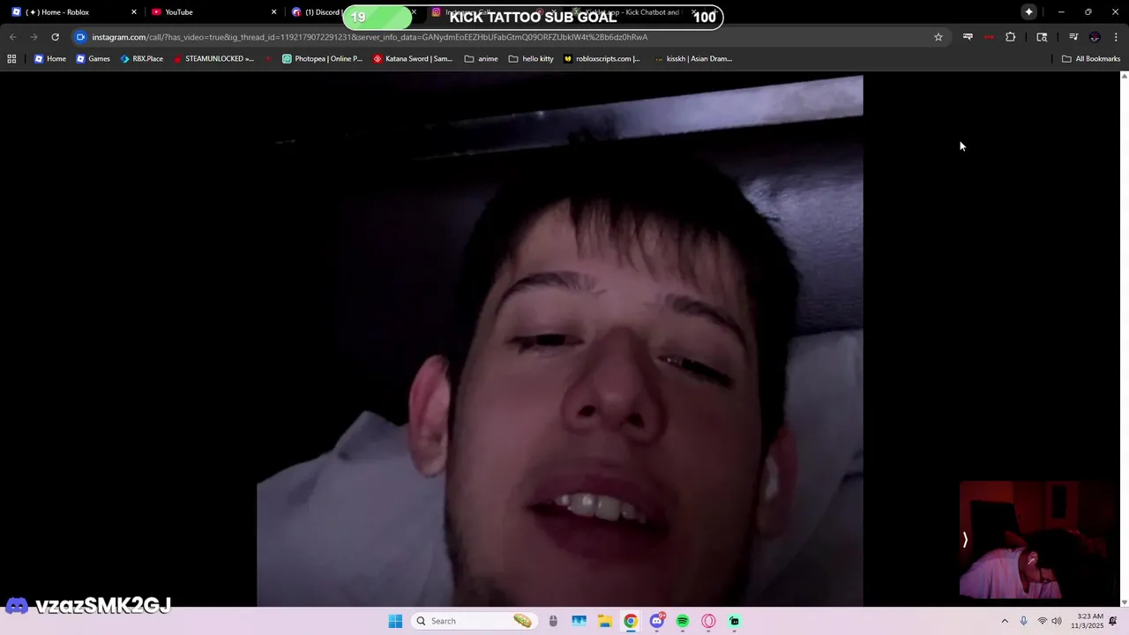Reload the Instagram call page
Image resolution: width=1129 pixels, height=635 pixels.
click(x=55, y=37)
